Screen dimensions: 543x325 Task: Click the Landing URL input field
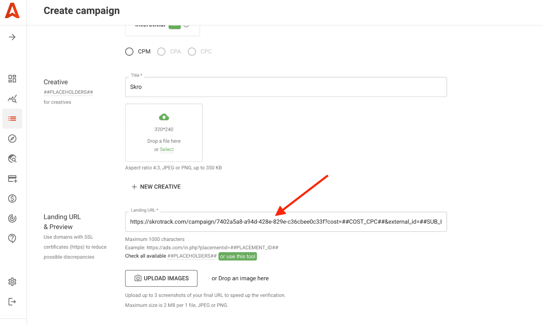point(286,222)
